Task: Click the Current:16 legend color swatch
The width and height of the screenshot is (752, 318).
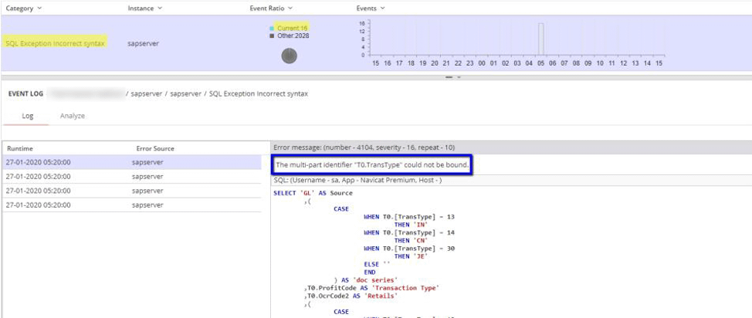Action: (272, 28)
